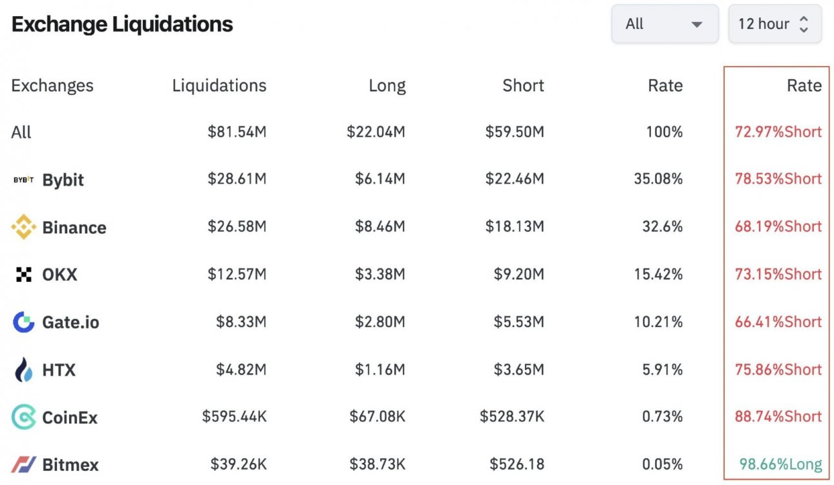Click the 98.66%Long rate for Bitmex
The image size is (834, 485).
780,464
